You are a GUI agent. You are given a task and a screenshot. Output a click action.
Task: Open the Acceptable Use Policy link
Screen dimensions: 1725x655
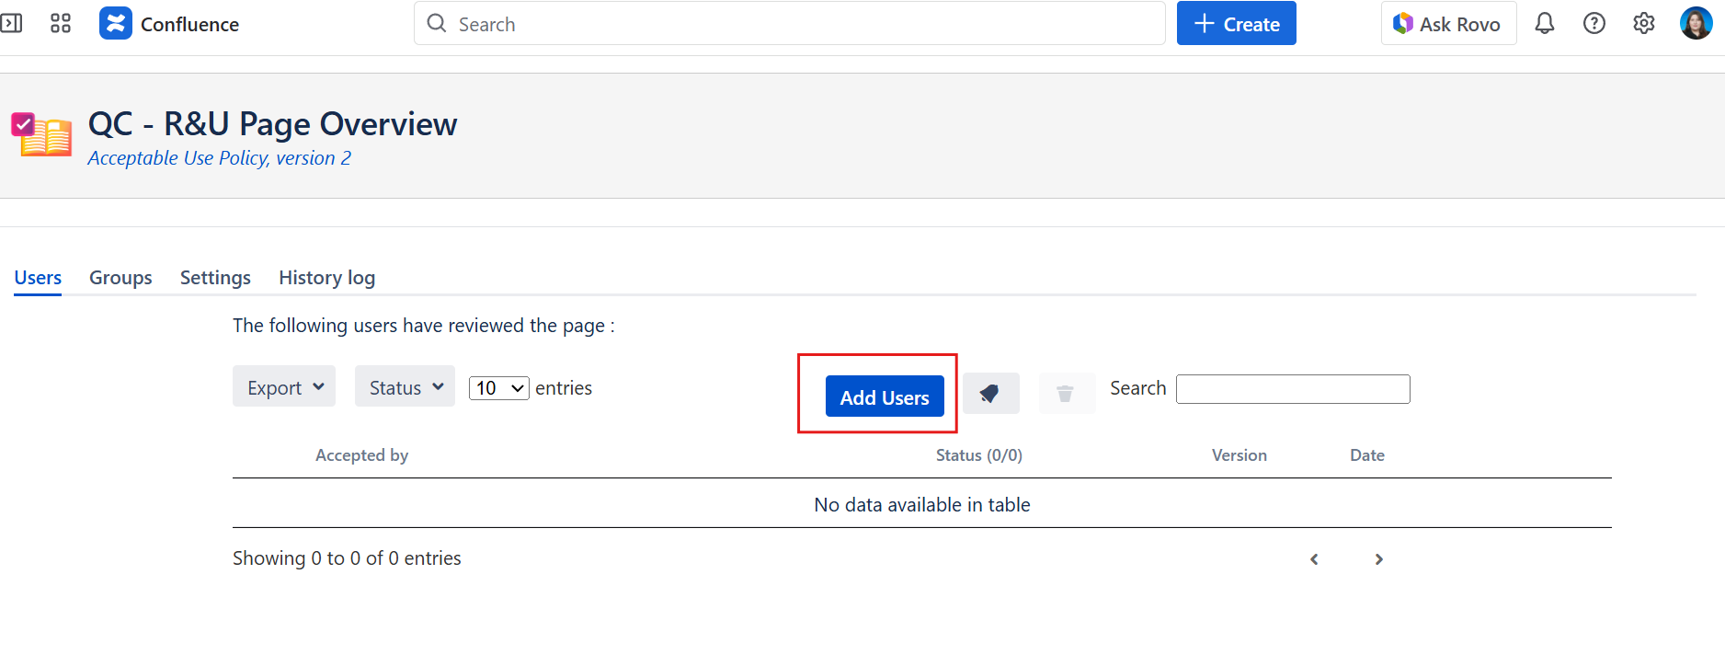click(x=219, y=158)
